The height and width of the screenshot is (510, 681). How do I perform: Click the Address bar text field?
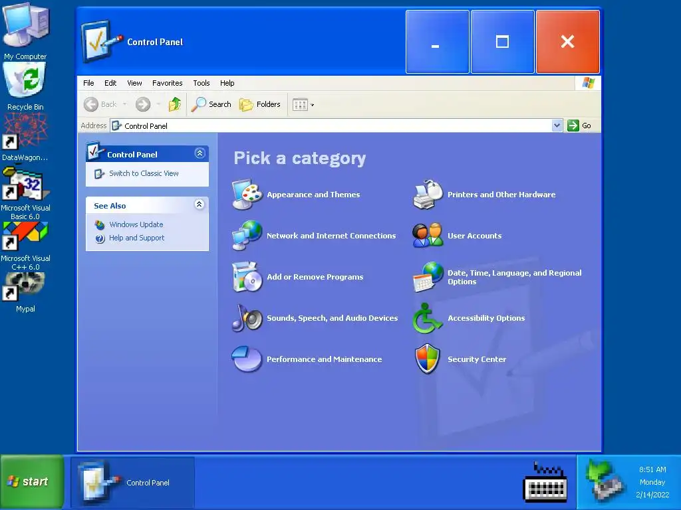point(331,126)
